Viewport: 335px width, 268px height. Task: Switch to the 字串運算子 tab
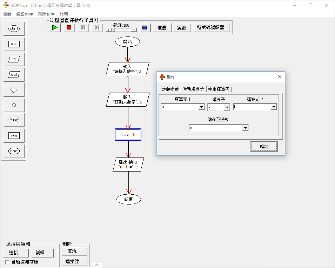pos(219,89)
